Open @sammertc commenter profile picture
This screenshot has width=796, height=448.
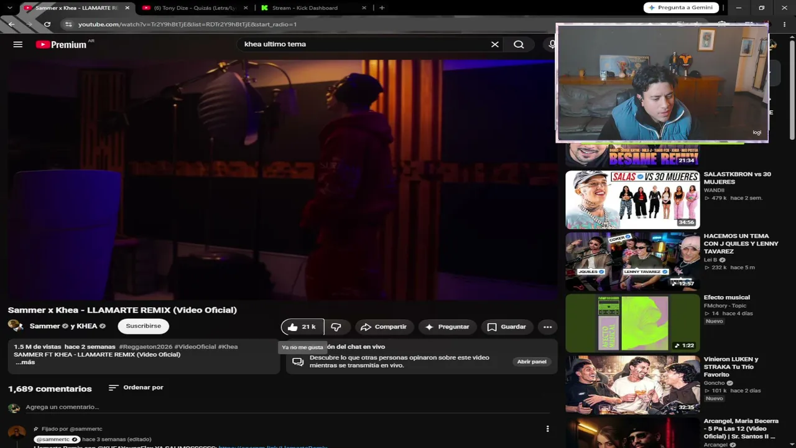(17, 434)
